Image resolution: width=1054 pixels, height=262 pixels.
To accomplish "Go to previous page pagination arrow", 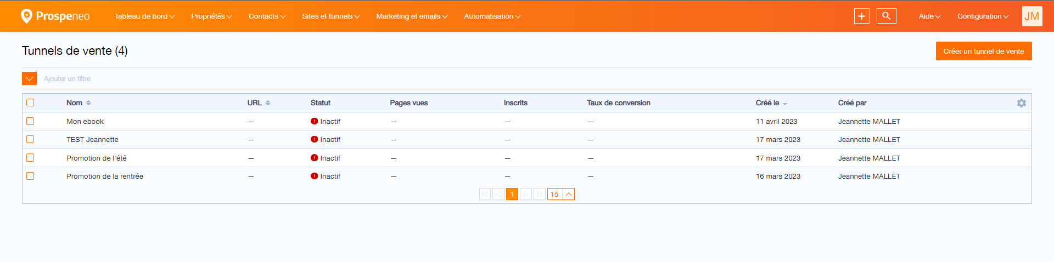I will (498, 194).
